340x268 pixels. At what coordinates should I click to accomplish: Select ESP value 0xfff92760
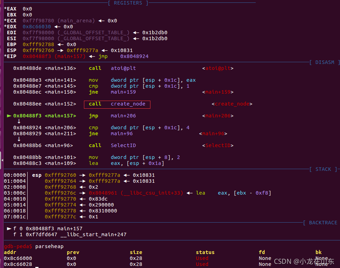38,50
